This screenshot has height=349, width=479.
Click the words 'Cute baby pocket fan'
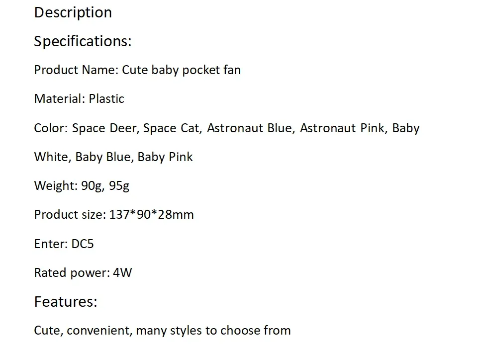(x=182, y=70)
